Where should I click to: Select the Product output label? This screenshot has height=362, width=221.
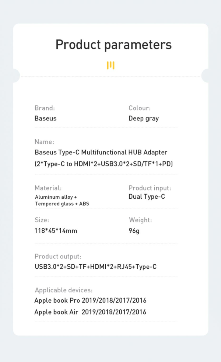click(58, 257)
